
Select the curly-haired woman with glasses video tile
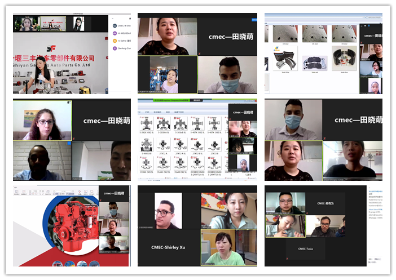(42, 121)
